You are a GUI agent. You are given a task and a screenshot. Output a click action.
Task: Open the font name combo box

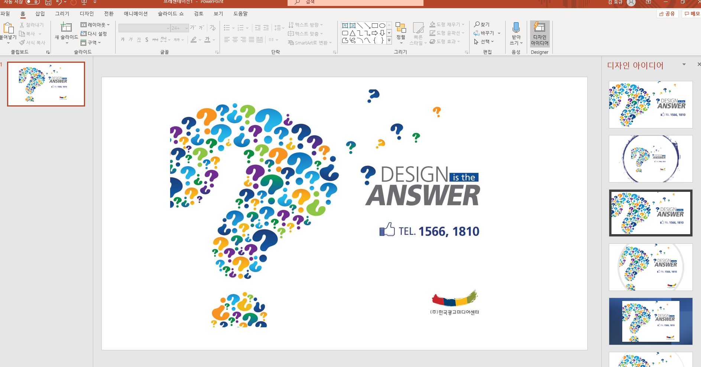(144, 28)
